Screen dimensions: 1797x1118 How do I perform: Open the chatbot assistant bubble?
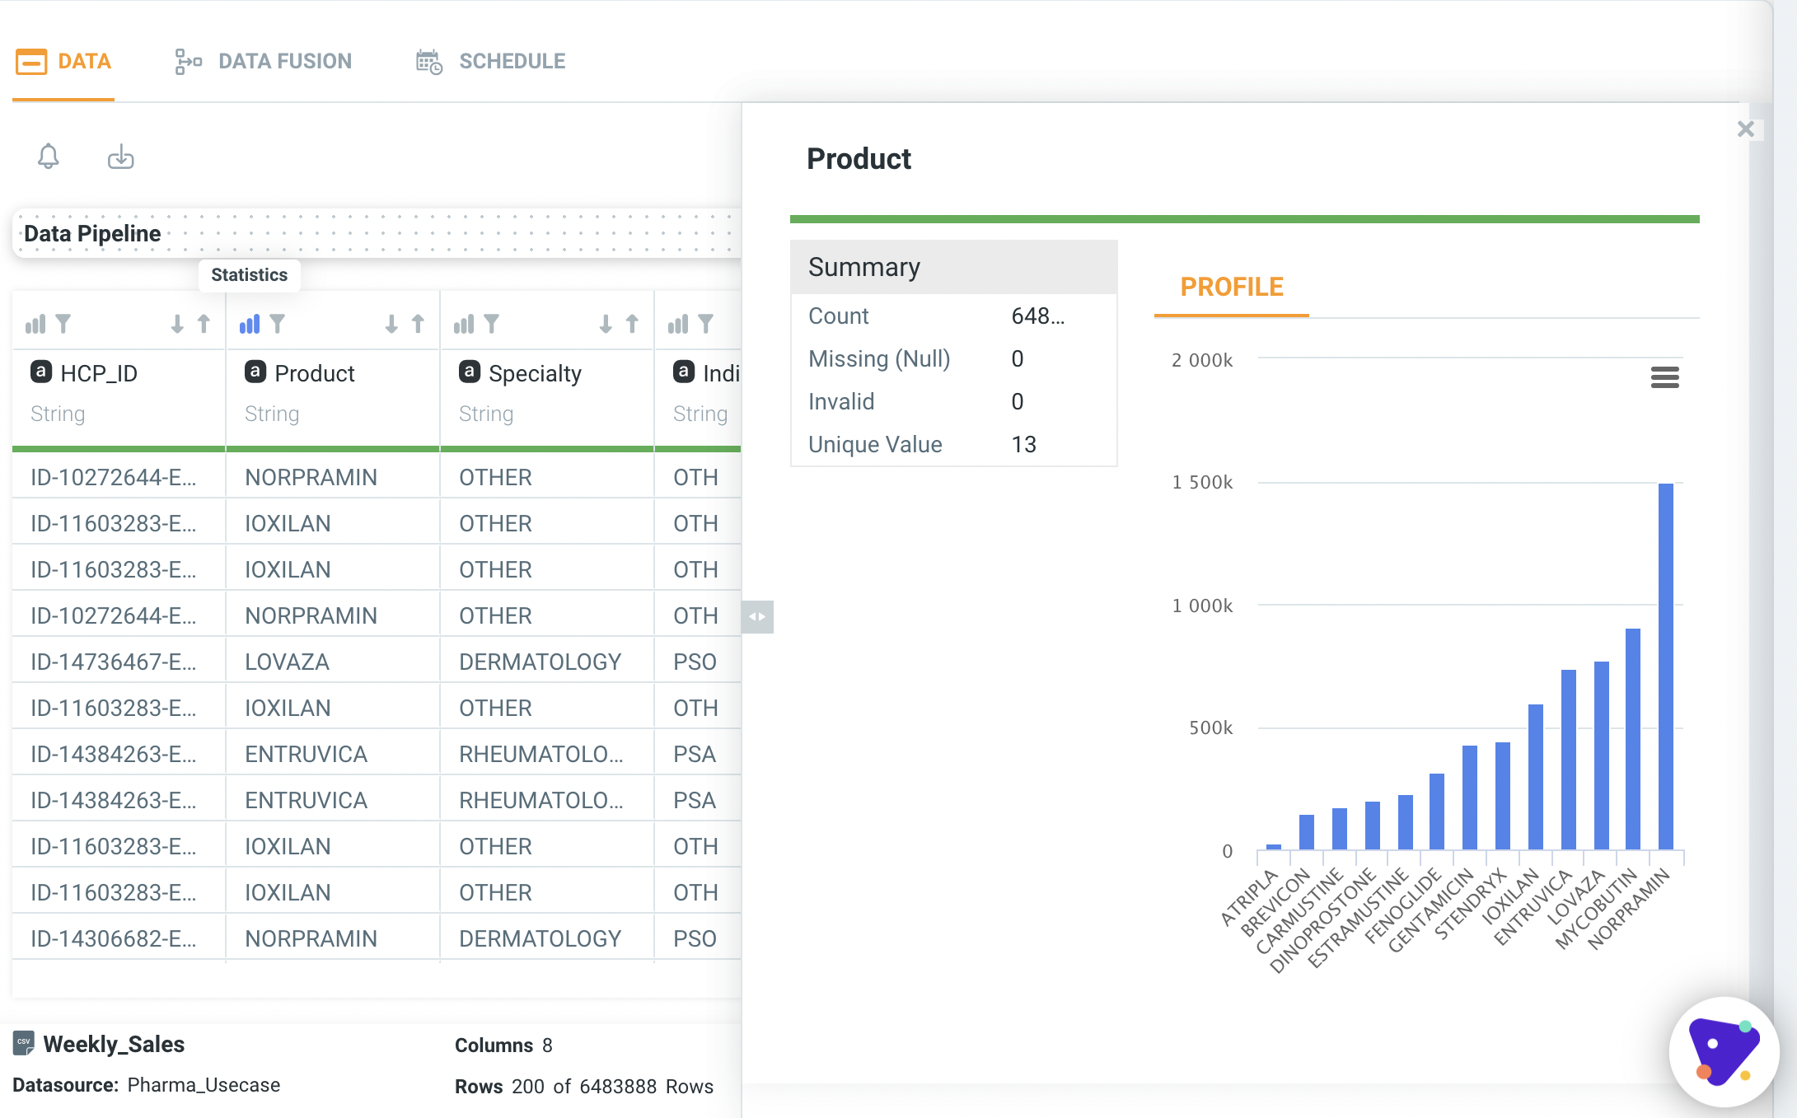click(x=1723, y=1051)
